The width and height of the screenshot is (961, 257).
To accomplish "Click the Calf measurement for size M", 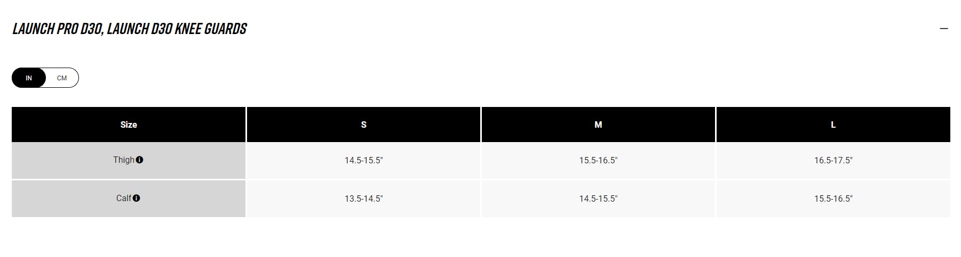I will (x=598, y=198).
